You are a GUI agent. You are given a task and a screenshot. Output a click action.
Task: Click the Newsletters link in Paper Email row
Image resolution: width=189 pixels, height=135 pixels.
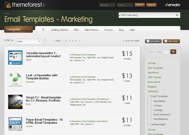(103, 121)
